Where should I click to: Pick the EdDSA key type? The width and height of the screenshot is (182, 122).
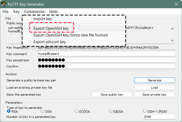[x=111, y=111]
